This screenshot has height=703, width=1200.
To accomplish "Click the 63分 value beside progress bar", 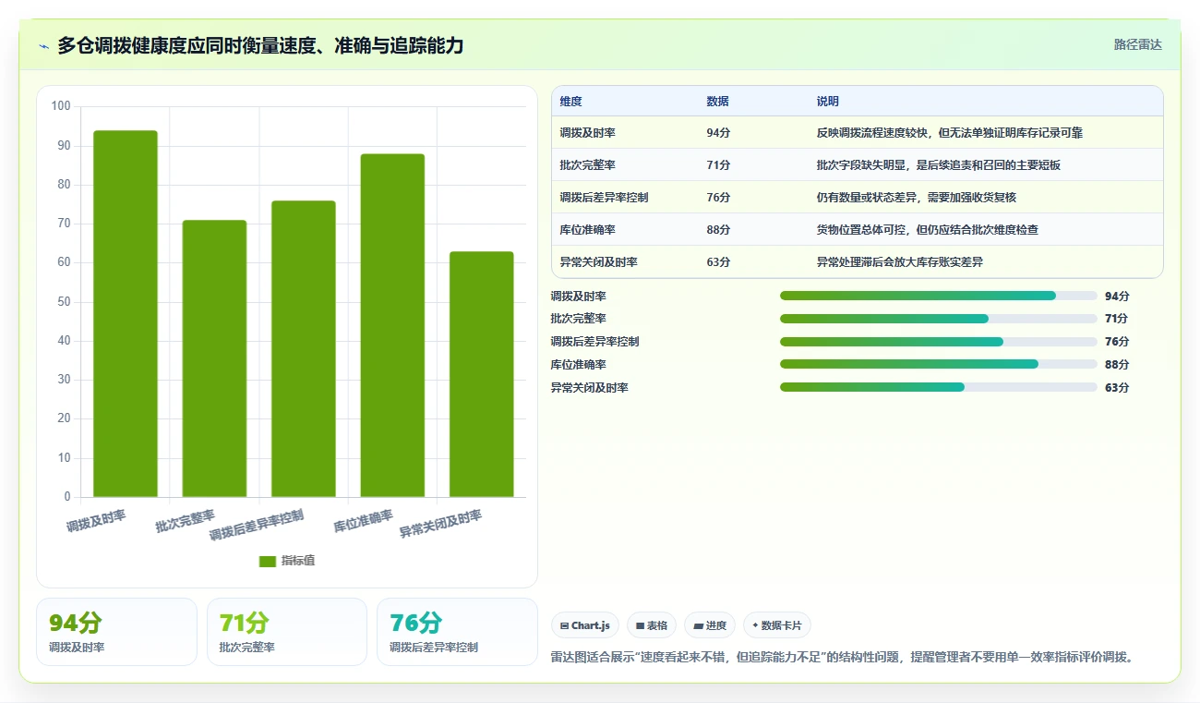I will coord(1117,388).
